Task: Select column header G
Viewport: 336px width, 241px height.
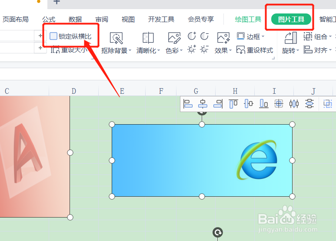Action: tap(196, 91)
